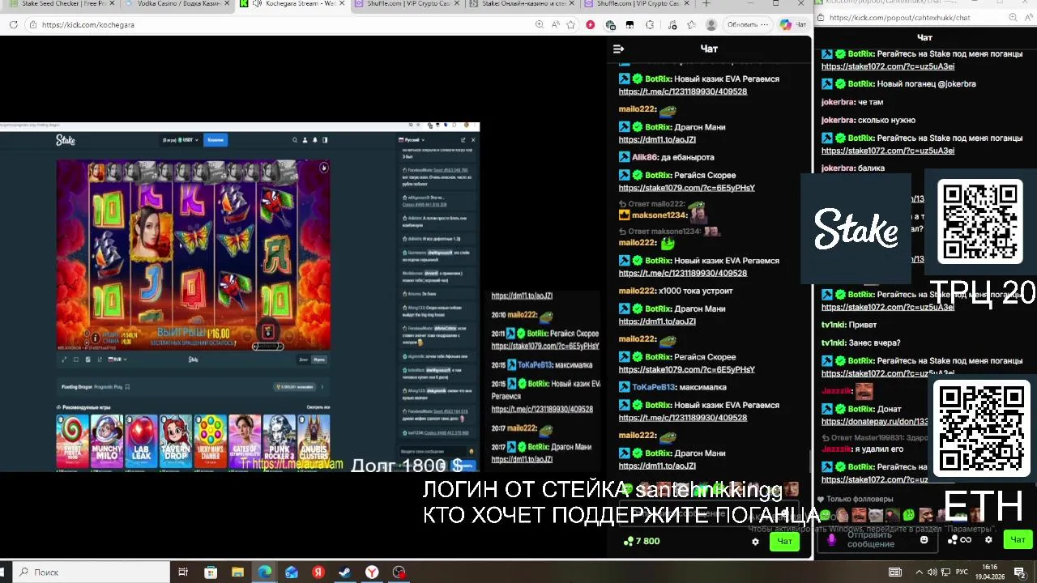Screen dimensions: 1037x583
Task: Open dm11.to/aoJZI link under first Драгон Мани
Action: pos(657,140)
